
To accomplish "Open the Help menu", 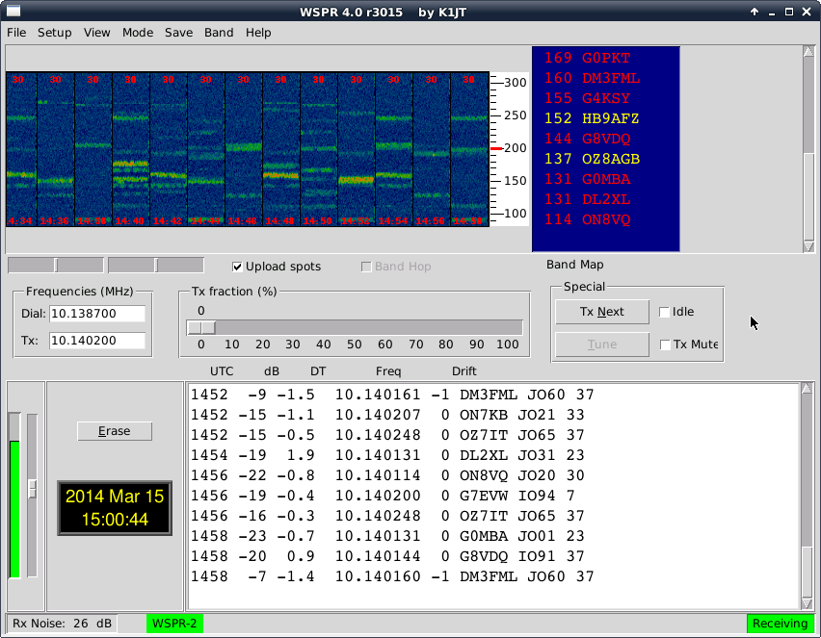I will [x=258, y=33].
